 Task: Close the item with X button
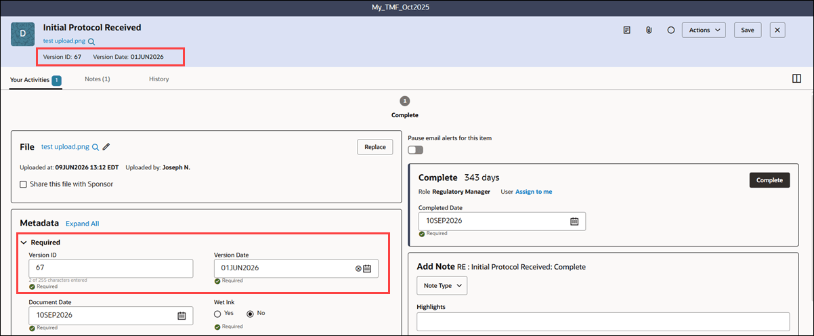tap(777, 30)
